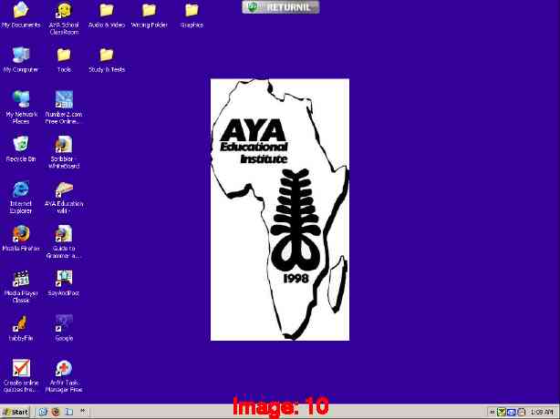Click the third Quick Launch icon
The image size is (560, 419).
68,412
